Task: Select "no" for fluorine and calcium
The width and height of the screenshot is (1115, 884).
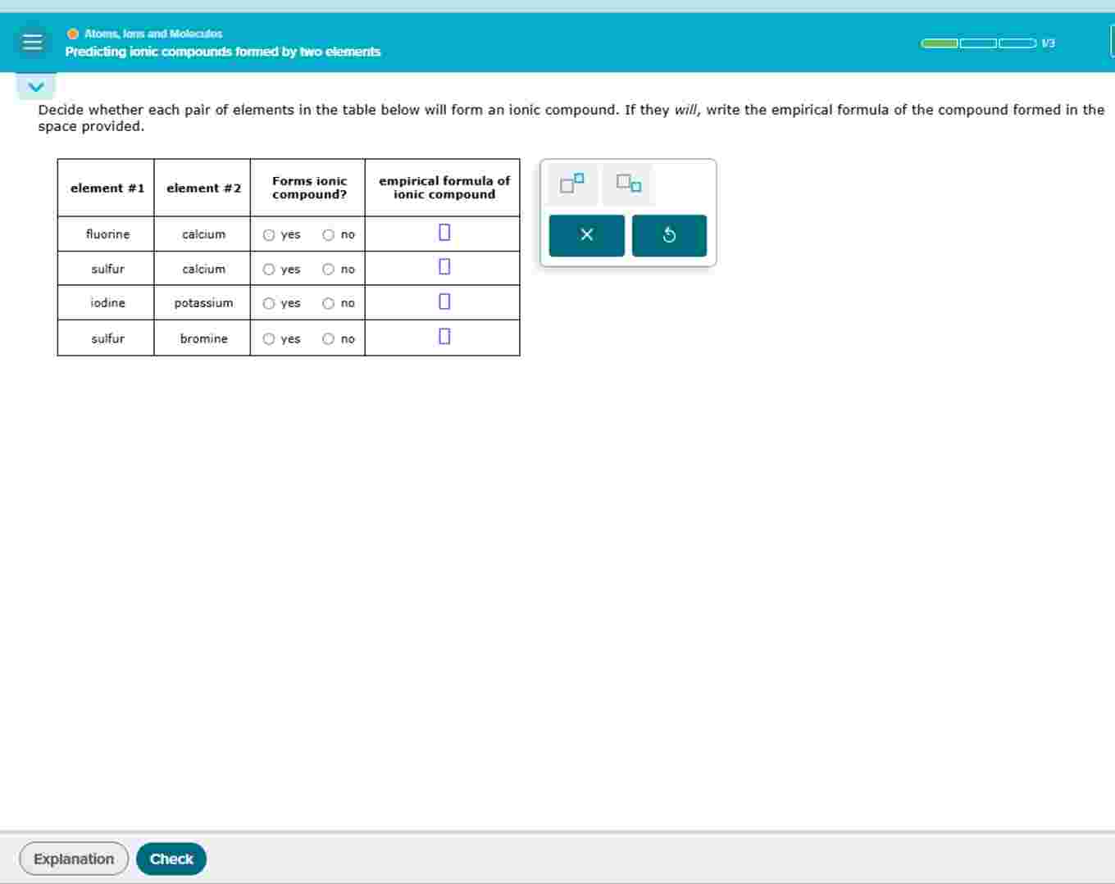Action: click(328, 234)
